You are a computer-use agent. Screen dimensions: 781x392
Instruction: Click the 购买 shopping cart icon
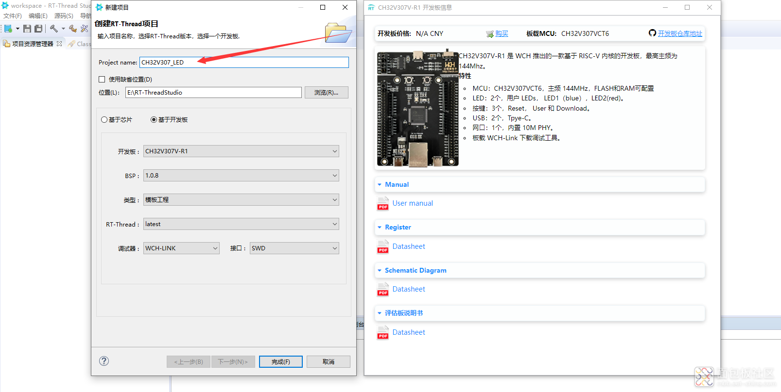(x=490, y=34)
